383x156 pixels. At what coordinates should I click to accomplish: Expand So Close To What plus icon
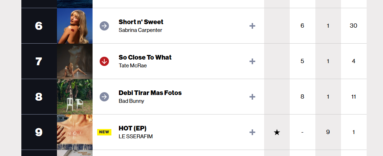[x=252, y=61]
